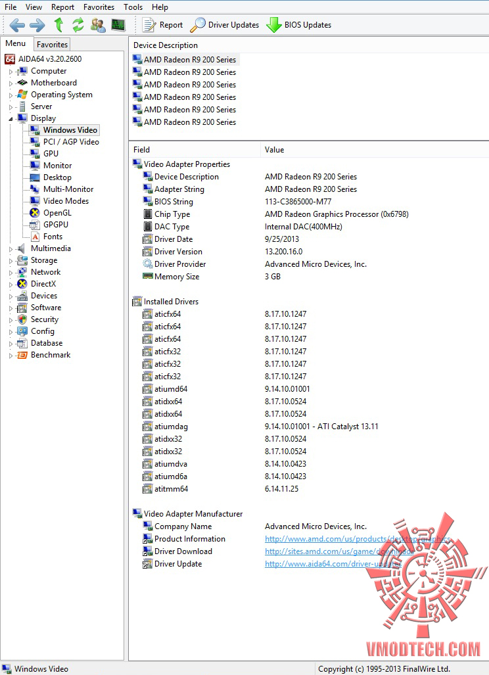Expand the Devices tree node
This screenshot has width=489, height=675.
pyautogui.click(x=11, y=296)
